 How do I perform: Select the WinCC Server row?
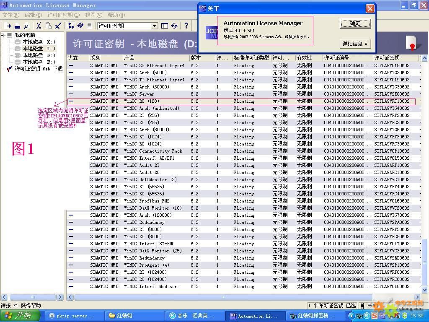click(x=243, y=94)
